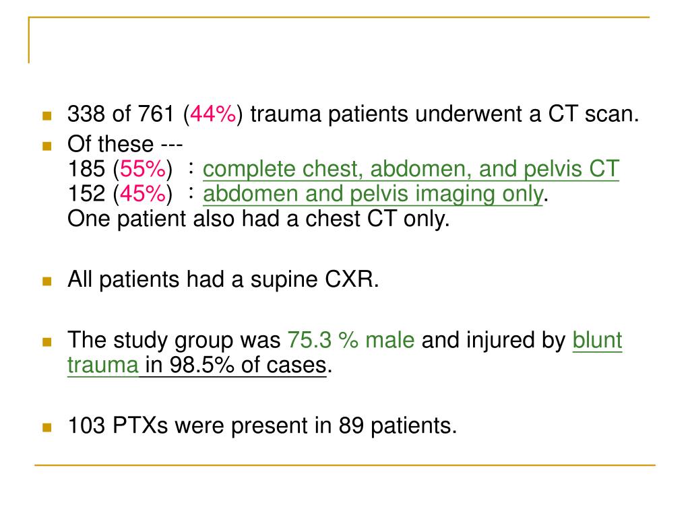This screenshot has width=690, height=517.
Task: Click the bullet marker beside 'Of these ---'
Action: click(x=47, y=146)
